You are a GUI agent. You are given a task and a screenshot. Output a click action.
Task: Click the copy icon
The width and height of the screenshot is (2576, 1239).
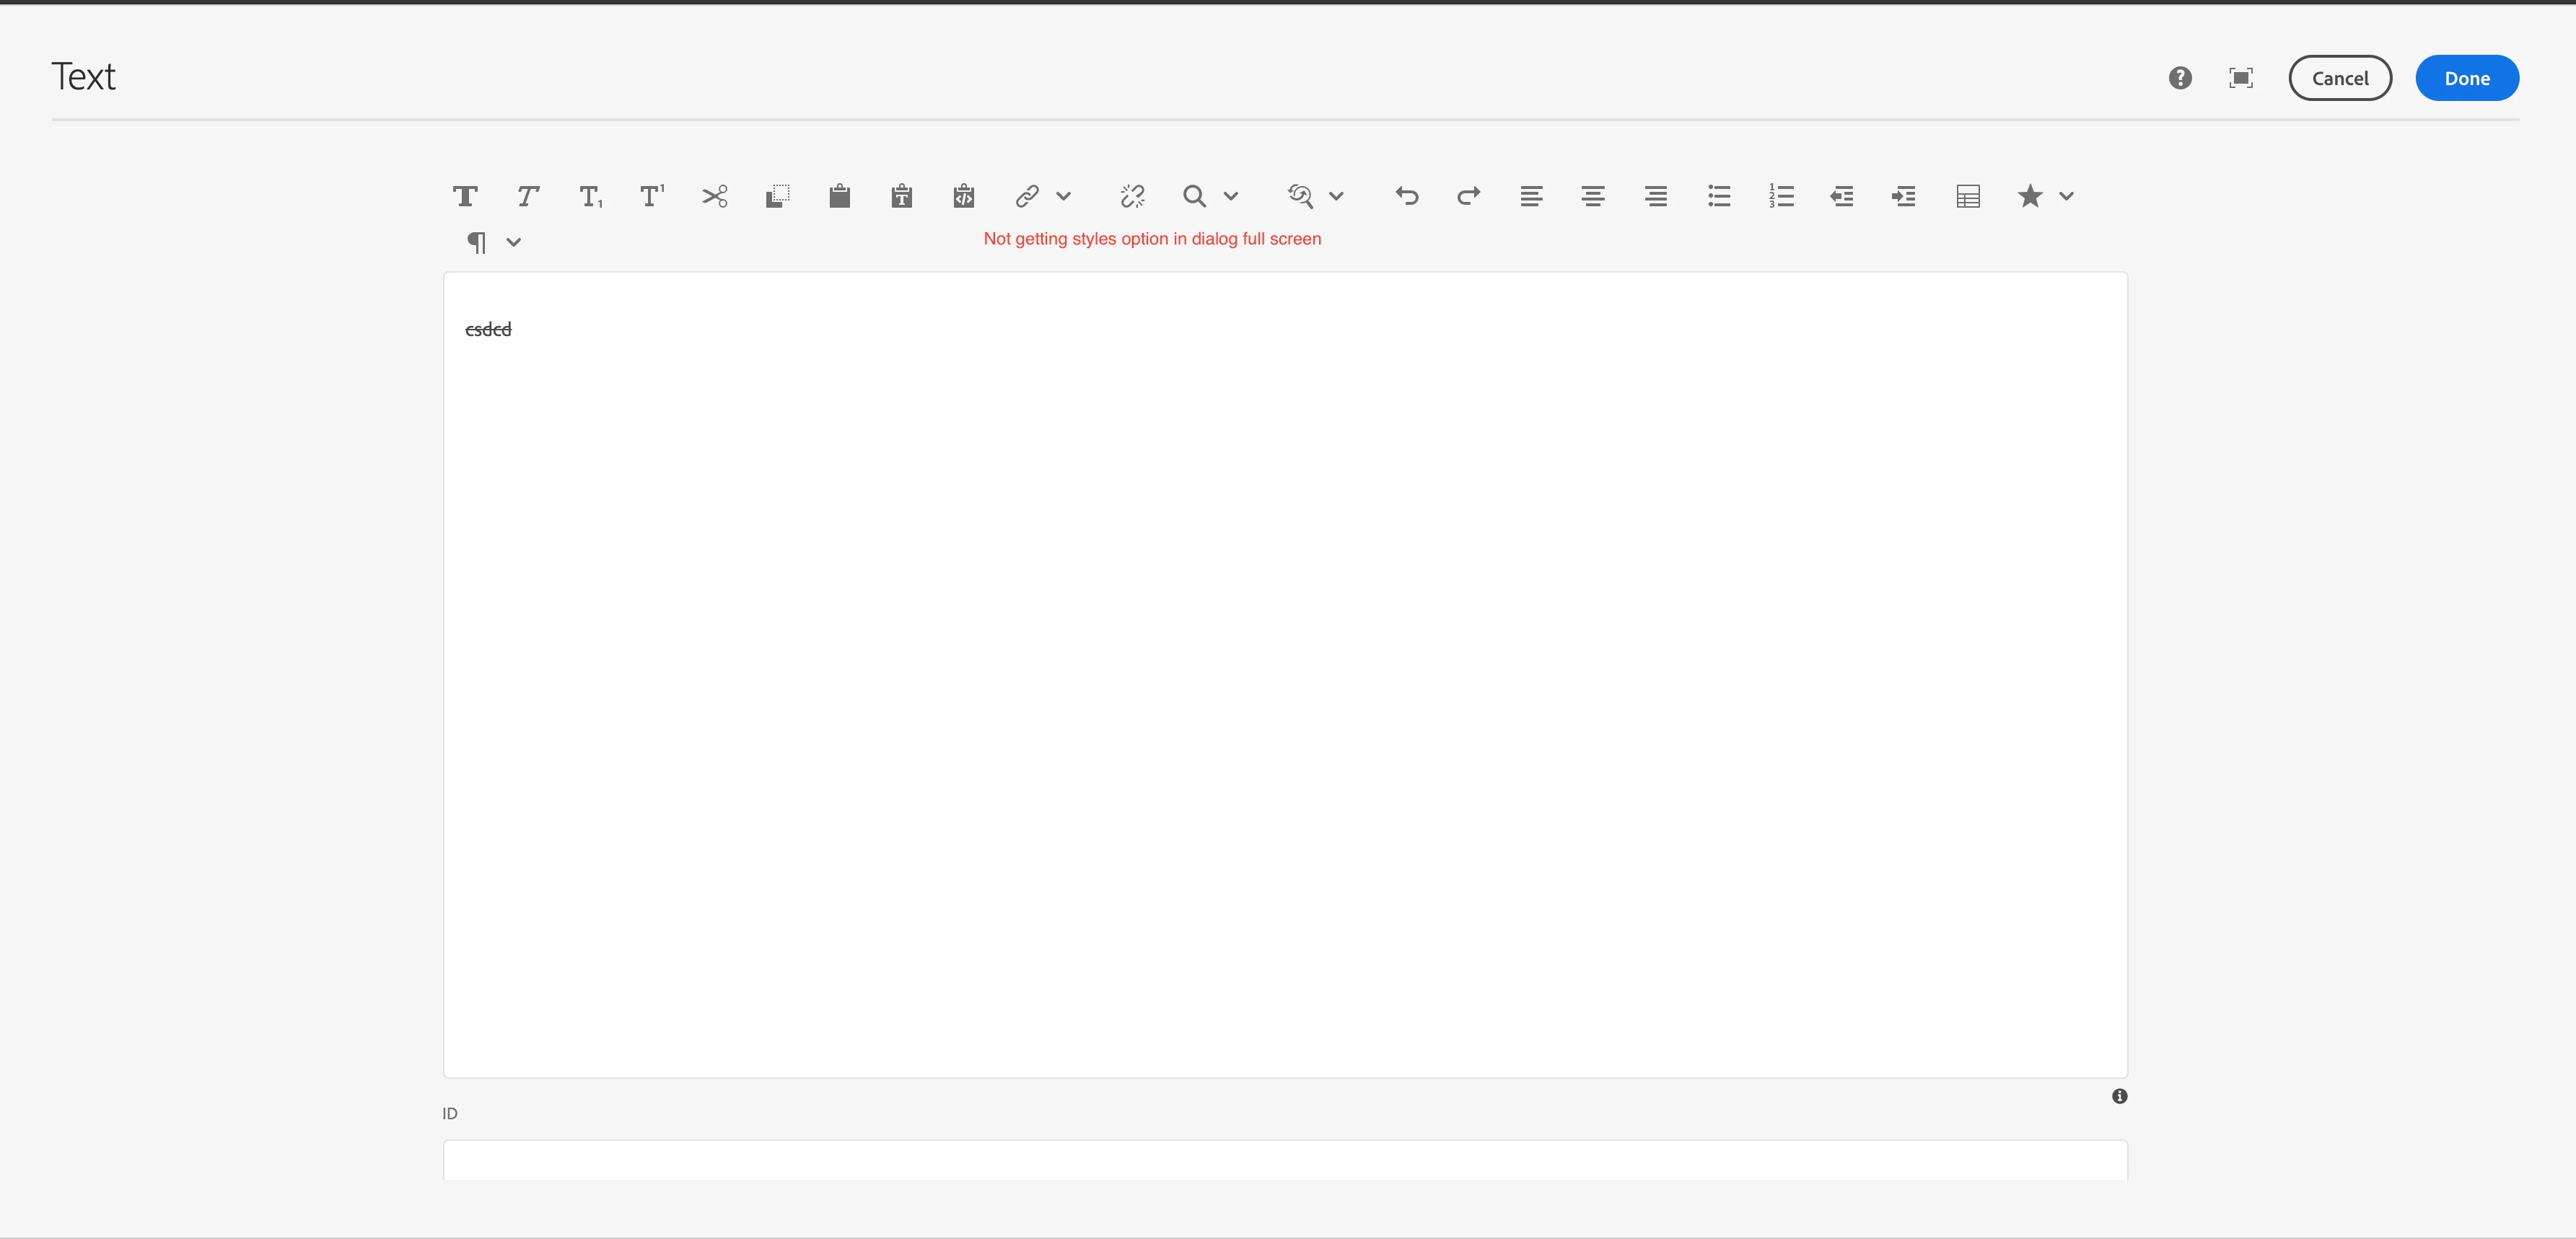click(777, 196)
